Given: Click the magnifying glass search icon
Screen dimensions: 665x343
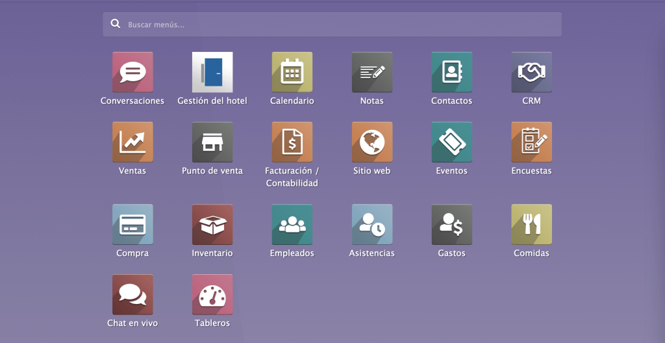Looking at the screenshot, I should coord(116,24).
